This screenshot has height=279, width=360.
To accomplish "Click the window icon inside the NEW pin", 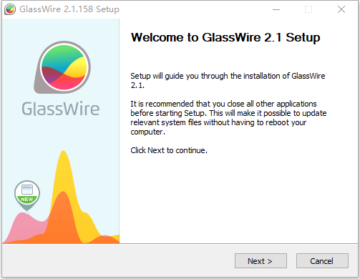I will 27,190.
